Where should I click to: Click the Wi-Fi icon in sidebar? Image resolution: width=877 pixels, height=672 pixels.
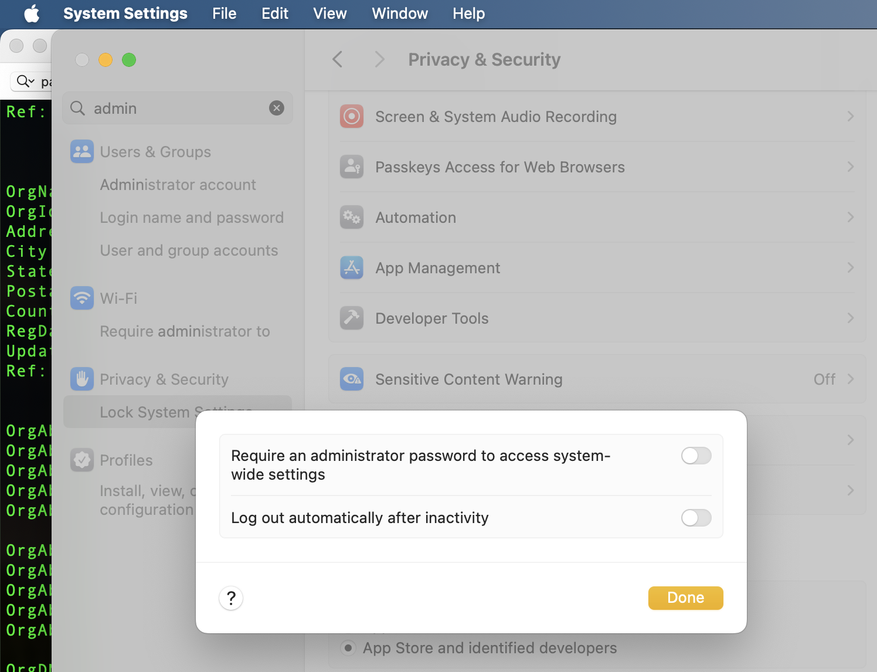point(82,298)
